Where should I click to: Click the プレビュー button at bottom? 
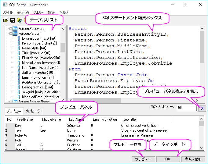point(143,159)
